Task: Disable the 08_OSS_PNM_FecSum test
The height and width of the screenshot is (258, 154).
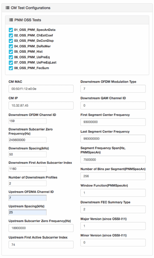Action: 11,68
